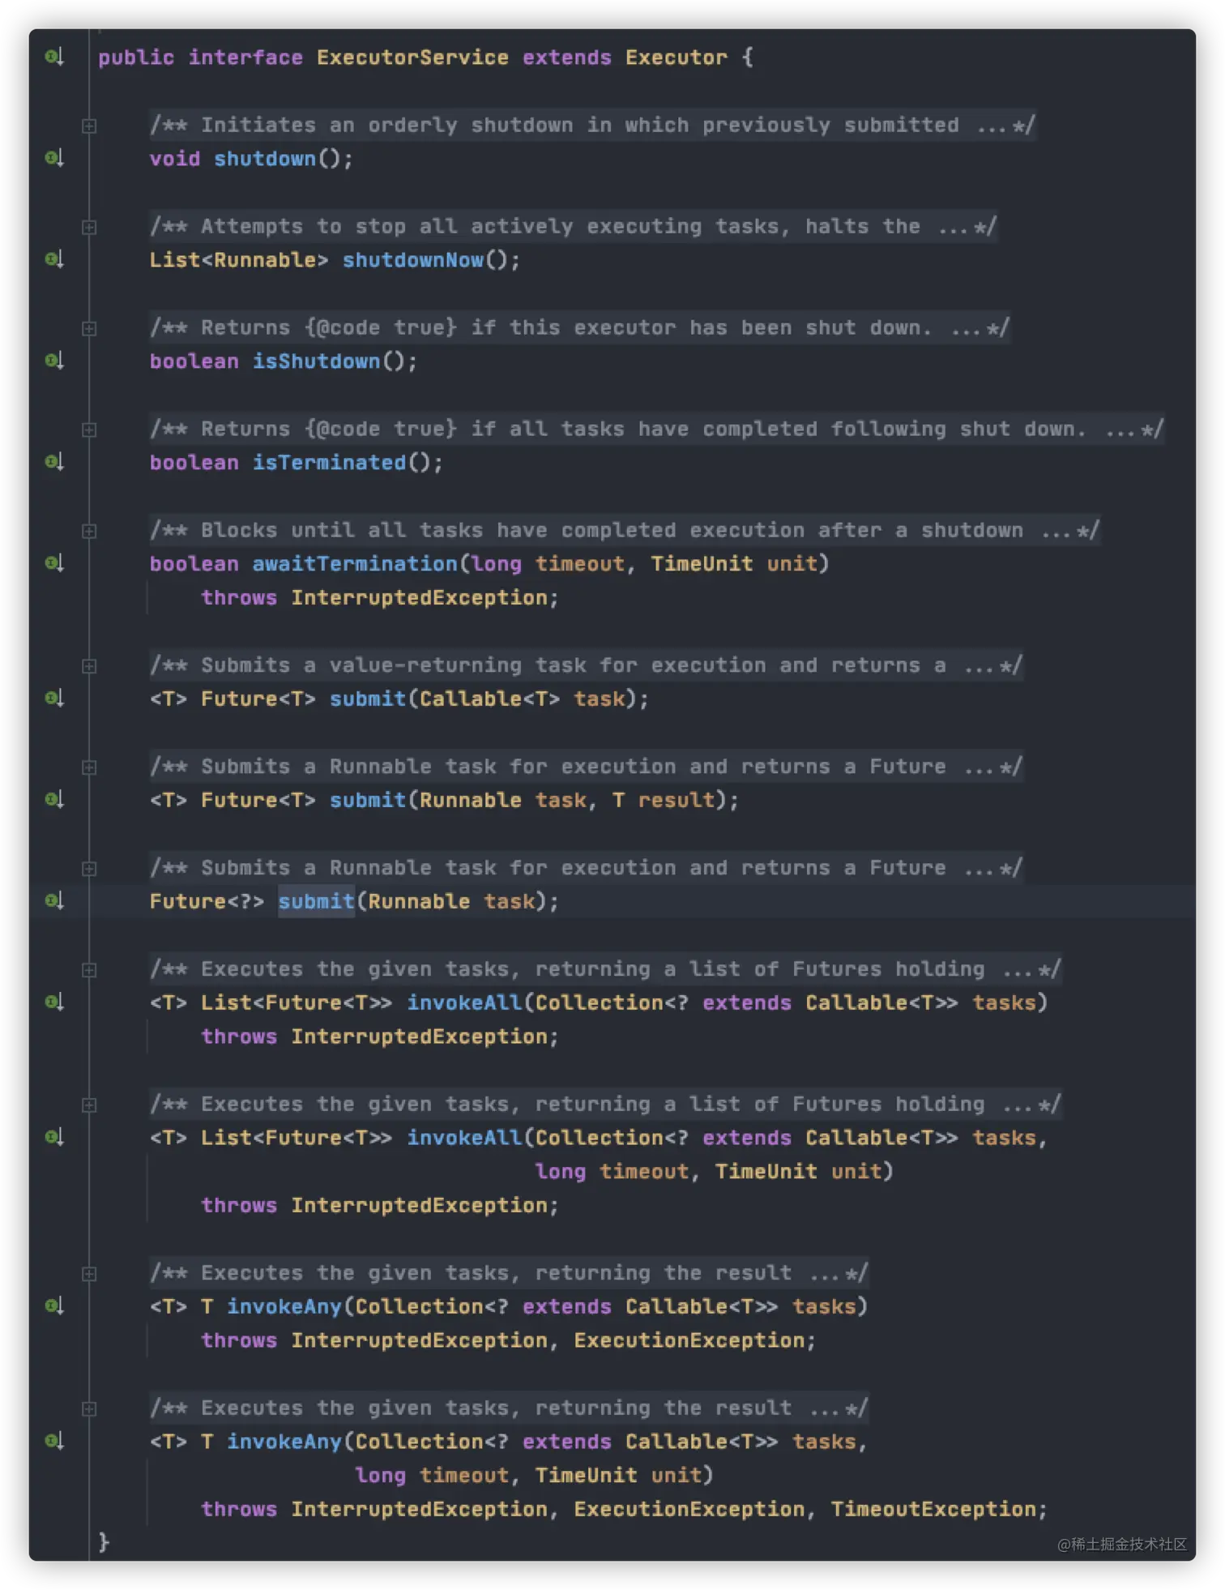Click the gutter icon for isTerminated()
This screenshot has width=1225, height=1590.
(x=53, y=462)
